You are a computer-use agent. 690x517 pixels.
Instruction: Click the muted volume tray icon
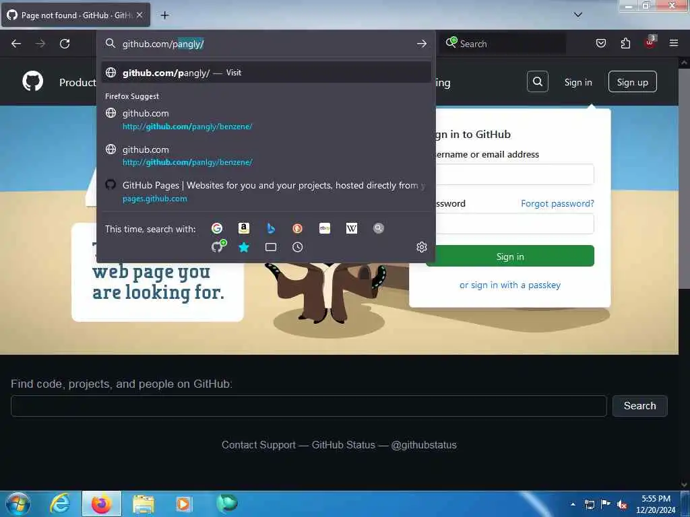[622, 505]
